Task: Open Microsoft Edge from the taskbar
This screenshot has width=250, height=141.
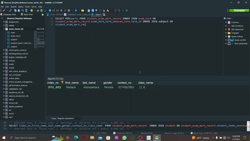Action: pyautogui.click(x=76, y=137)
